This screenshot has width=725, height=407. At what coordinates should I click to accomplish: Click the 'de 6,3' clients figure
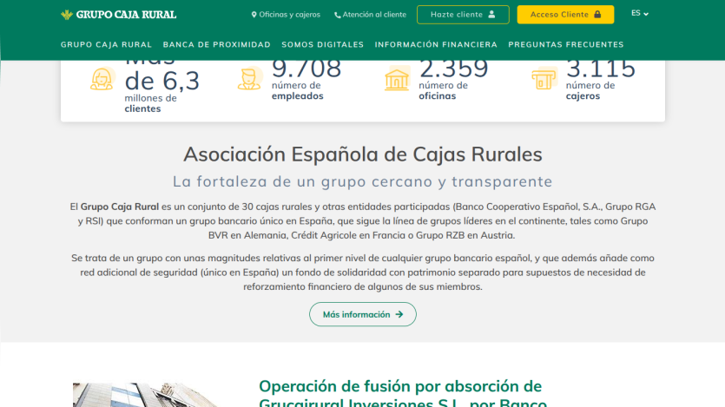click(x=162, y=82)
